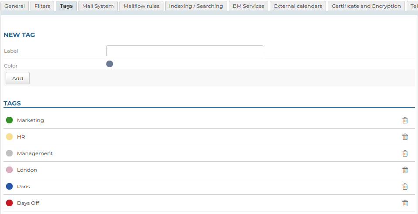Click the green Marketing color dot
This screenshot has height=214, width=418.
pos(10,120)
